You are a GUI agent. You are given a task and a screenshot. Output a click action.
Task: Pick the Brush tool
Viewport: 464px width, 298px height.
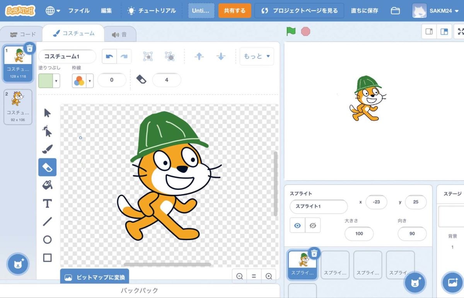click(47, 149)
